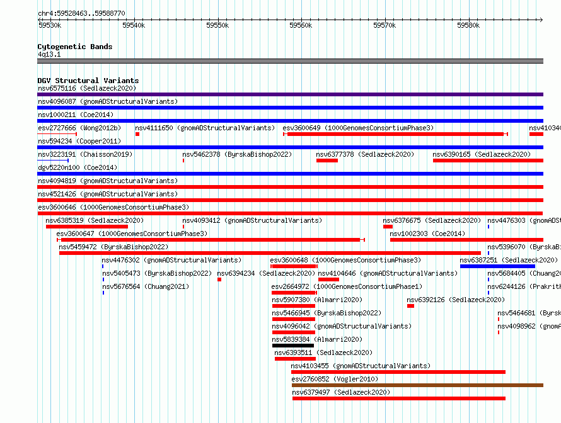Image resolution: width=561 pixels, height=423 pixels.
Task: Open nsv5405473 (ByrskaBishop2022) label
Action: [x=157, y=273]
